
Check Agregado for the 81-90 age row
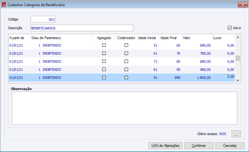(x=104, y=69)
